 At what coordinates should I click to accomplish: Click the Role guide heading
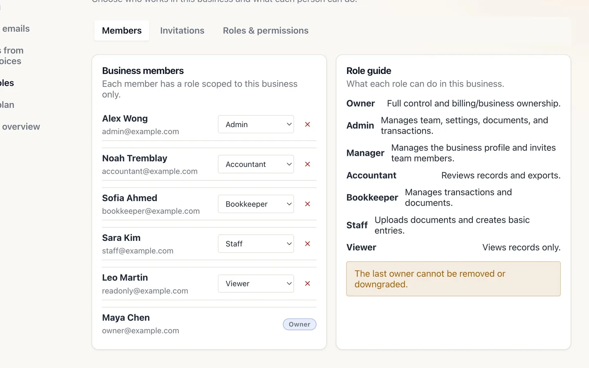369,71
